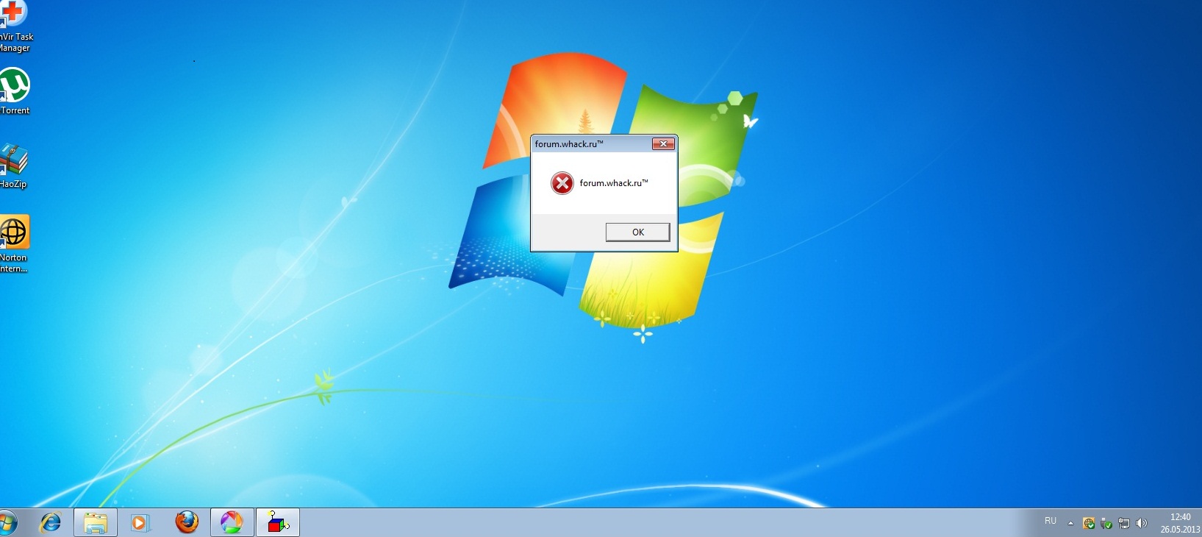Open the Norton tray icon

(1089, 524)
